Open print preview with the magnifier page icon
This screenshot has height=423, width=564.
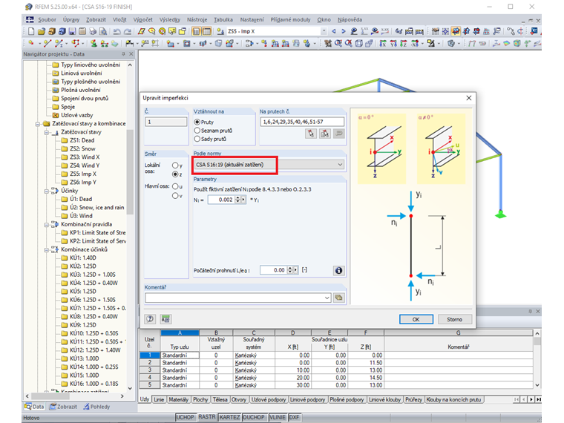pyautogui.click(x=103, y=31)
